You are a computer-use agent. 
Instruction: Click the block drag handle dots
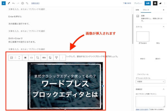15,57
